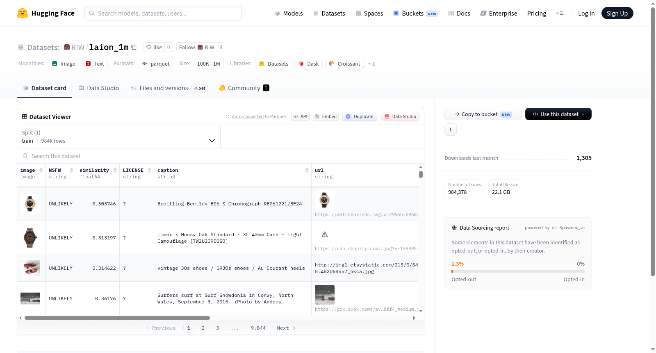Sort by the NSFW column
Image resolution: width=656 pixels, height=353 pixels.
(x=71, y=170)
